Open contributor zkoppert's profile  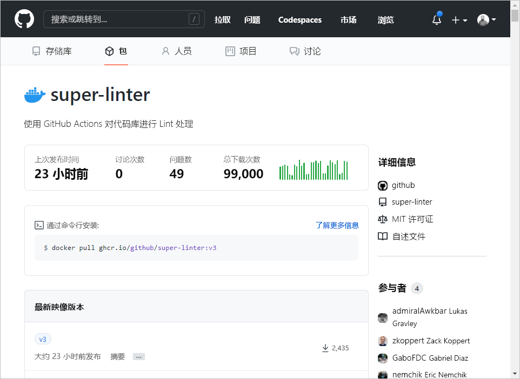point(431,341)
